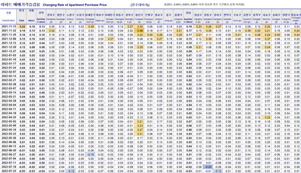Select highlighted 0.27 Seodaemun-gu cell for 2021-12-06

(109, 39)
